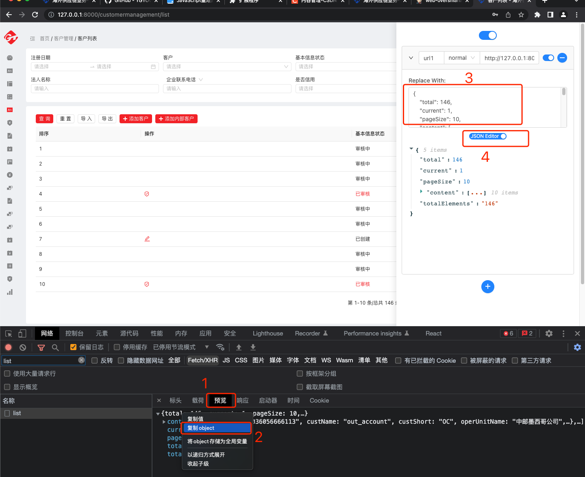Collapse the response object in preview
This screenshot has height=477, width=585.
click(x=158, y=414)
